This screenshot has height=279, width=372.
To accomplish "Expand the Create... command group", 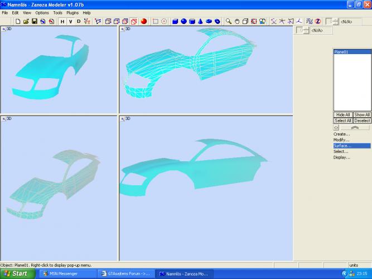I will click(341, 134).
